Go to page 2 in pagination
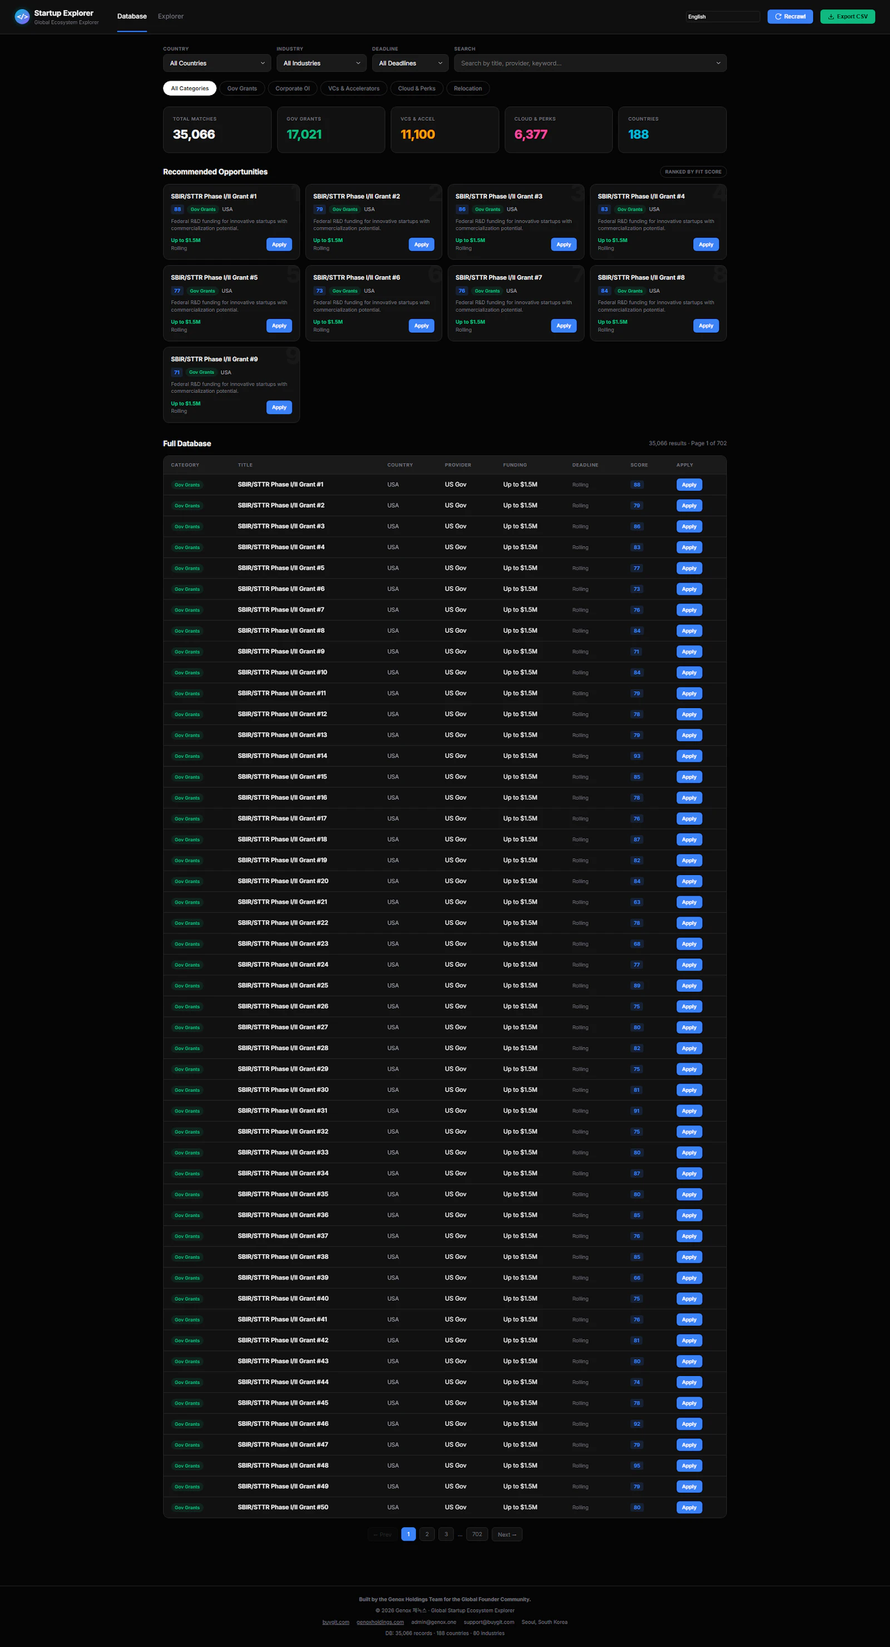Screen dimensions: 890x1647 pyautogui.click(x=427, y=1534)
